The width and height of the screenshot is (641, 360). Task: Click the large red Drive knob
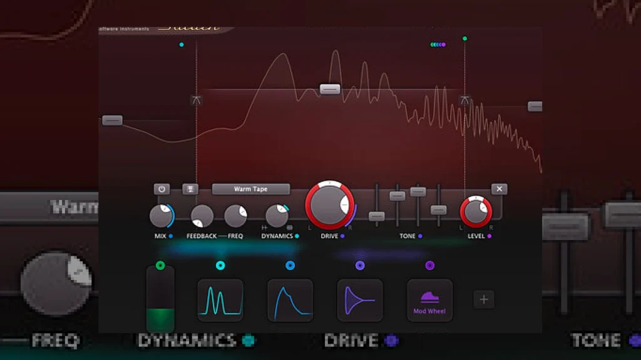click(x=329, y=205)
